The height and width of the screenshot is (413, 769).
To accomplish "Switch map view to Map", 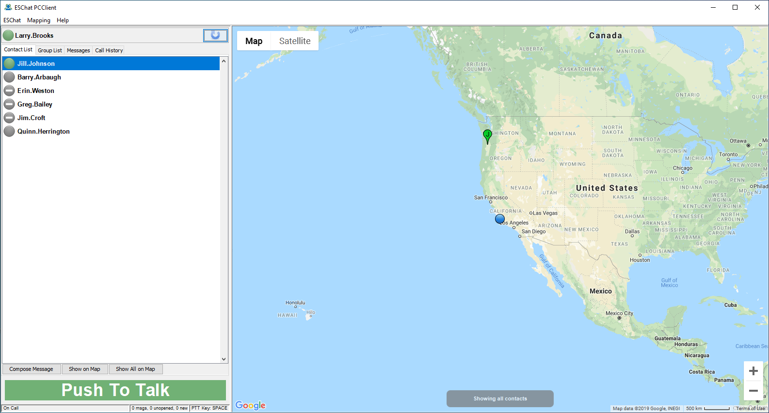I will [x=254, y=41].
